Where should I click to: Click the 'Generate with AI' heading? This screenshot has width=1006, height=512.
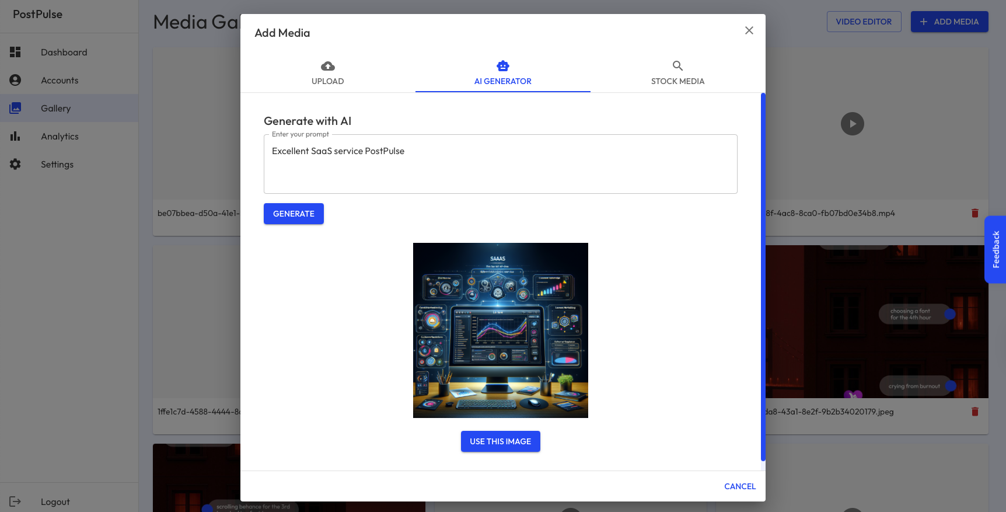(x=308, y=121)
